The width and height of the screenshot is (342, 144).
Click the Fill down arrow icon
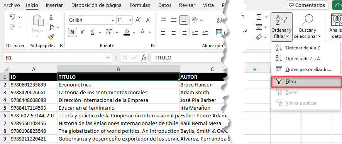tap(259, 27)
